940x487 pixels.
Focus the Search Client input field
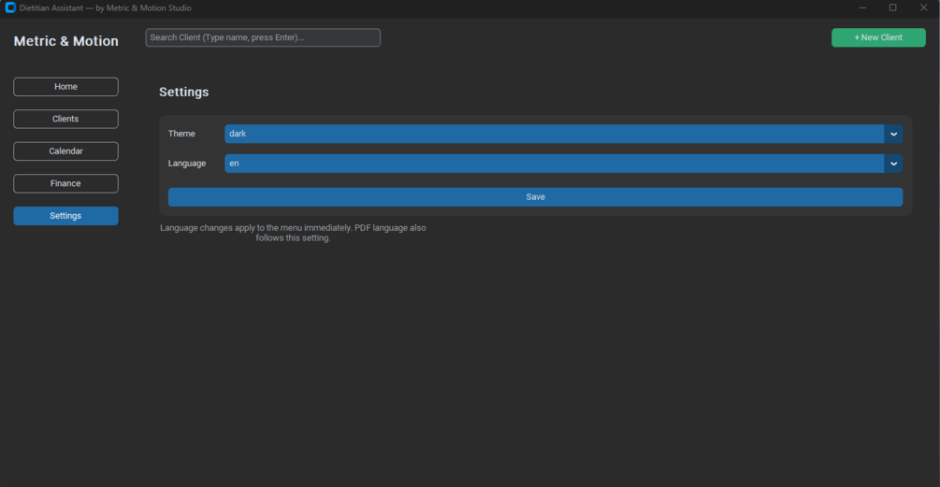click(263, 37)
